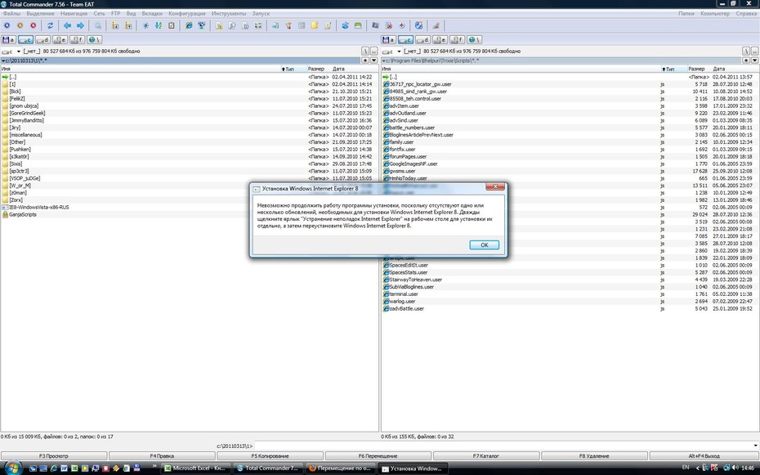Screen dimensions: 760x475
Task: Click the F6 Перемещение button
Action: (378, 455)
